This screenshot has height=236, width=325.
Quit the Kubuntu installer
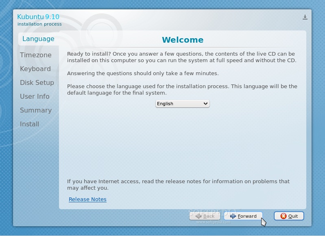(x=289, y=216)
